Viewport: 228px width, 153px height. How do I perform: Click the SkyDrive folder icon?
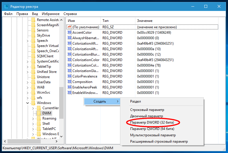33,35
